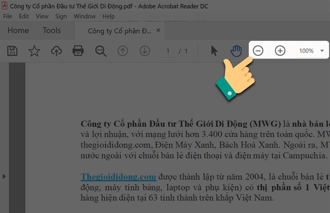The height and width of the screenshot is (213, 330).
Task: Choose the selection arrow tool
Action: pyautogui.click(x=214, y=51)
